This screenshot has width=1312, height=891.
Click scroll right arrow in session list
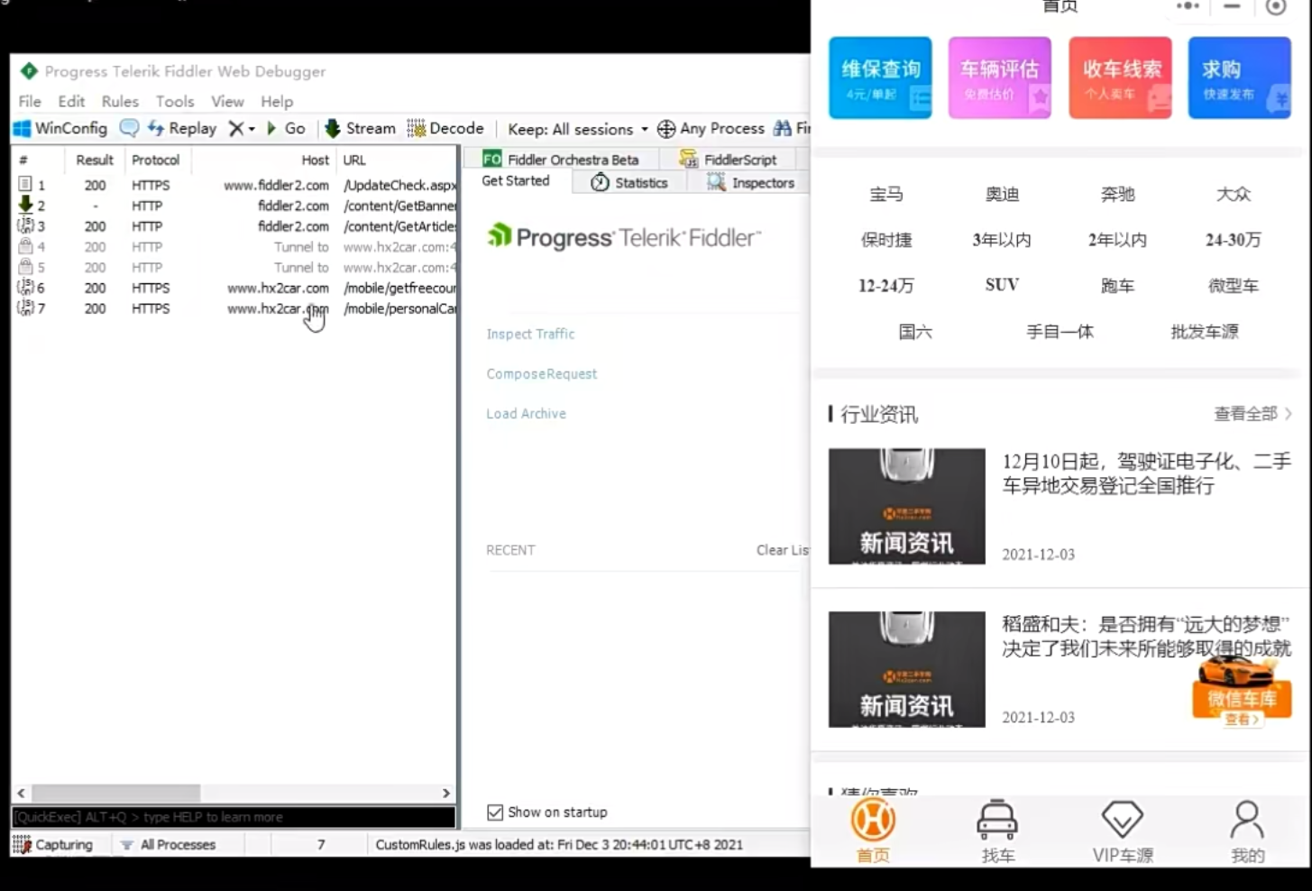(x=445, y=793)
